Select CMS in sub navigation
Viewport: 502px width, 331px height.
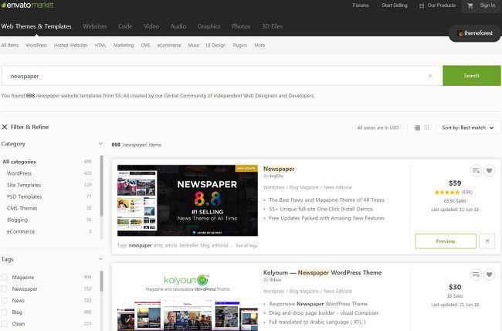145,45
